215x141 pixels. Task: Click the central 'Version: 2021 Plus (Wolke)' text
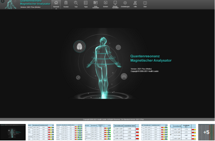(141, 69)
